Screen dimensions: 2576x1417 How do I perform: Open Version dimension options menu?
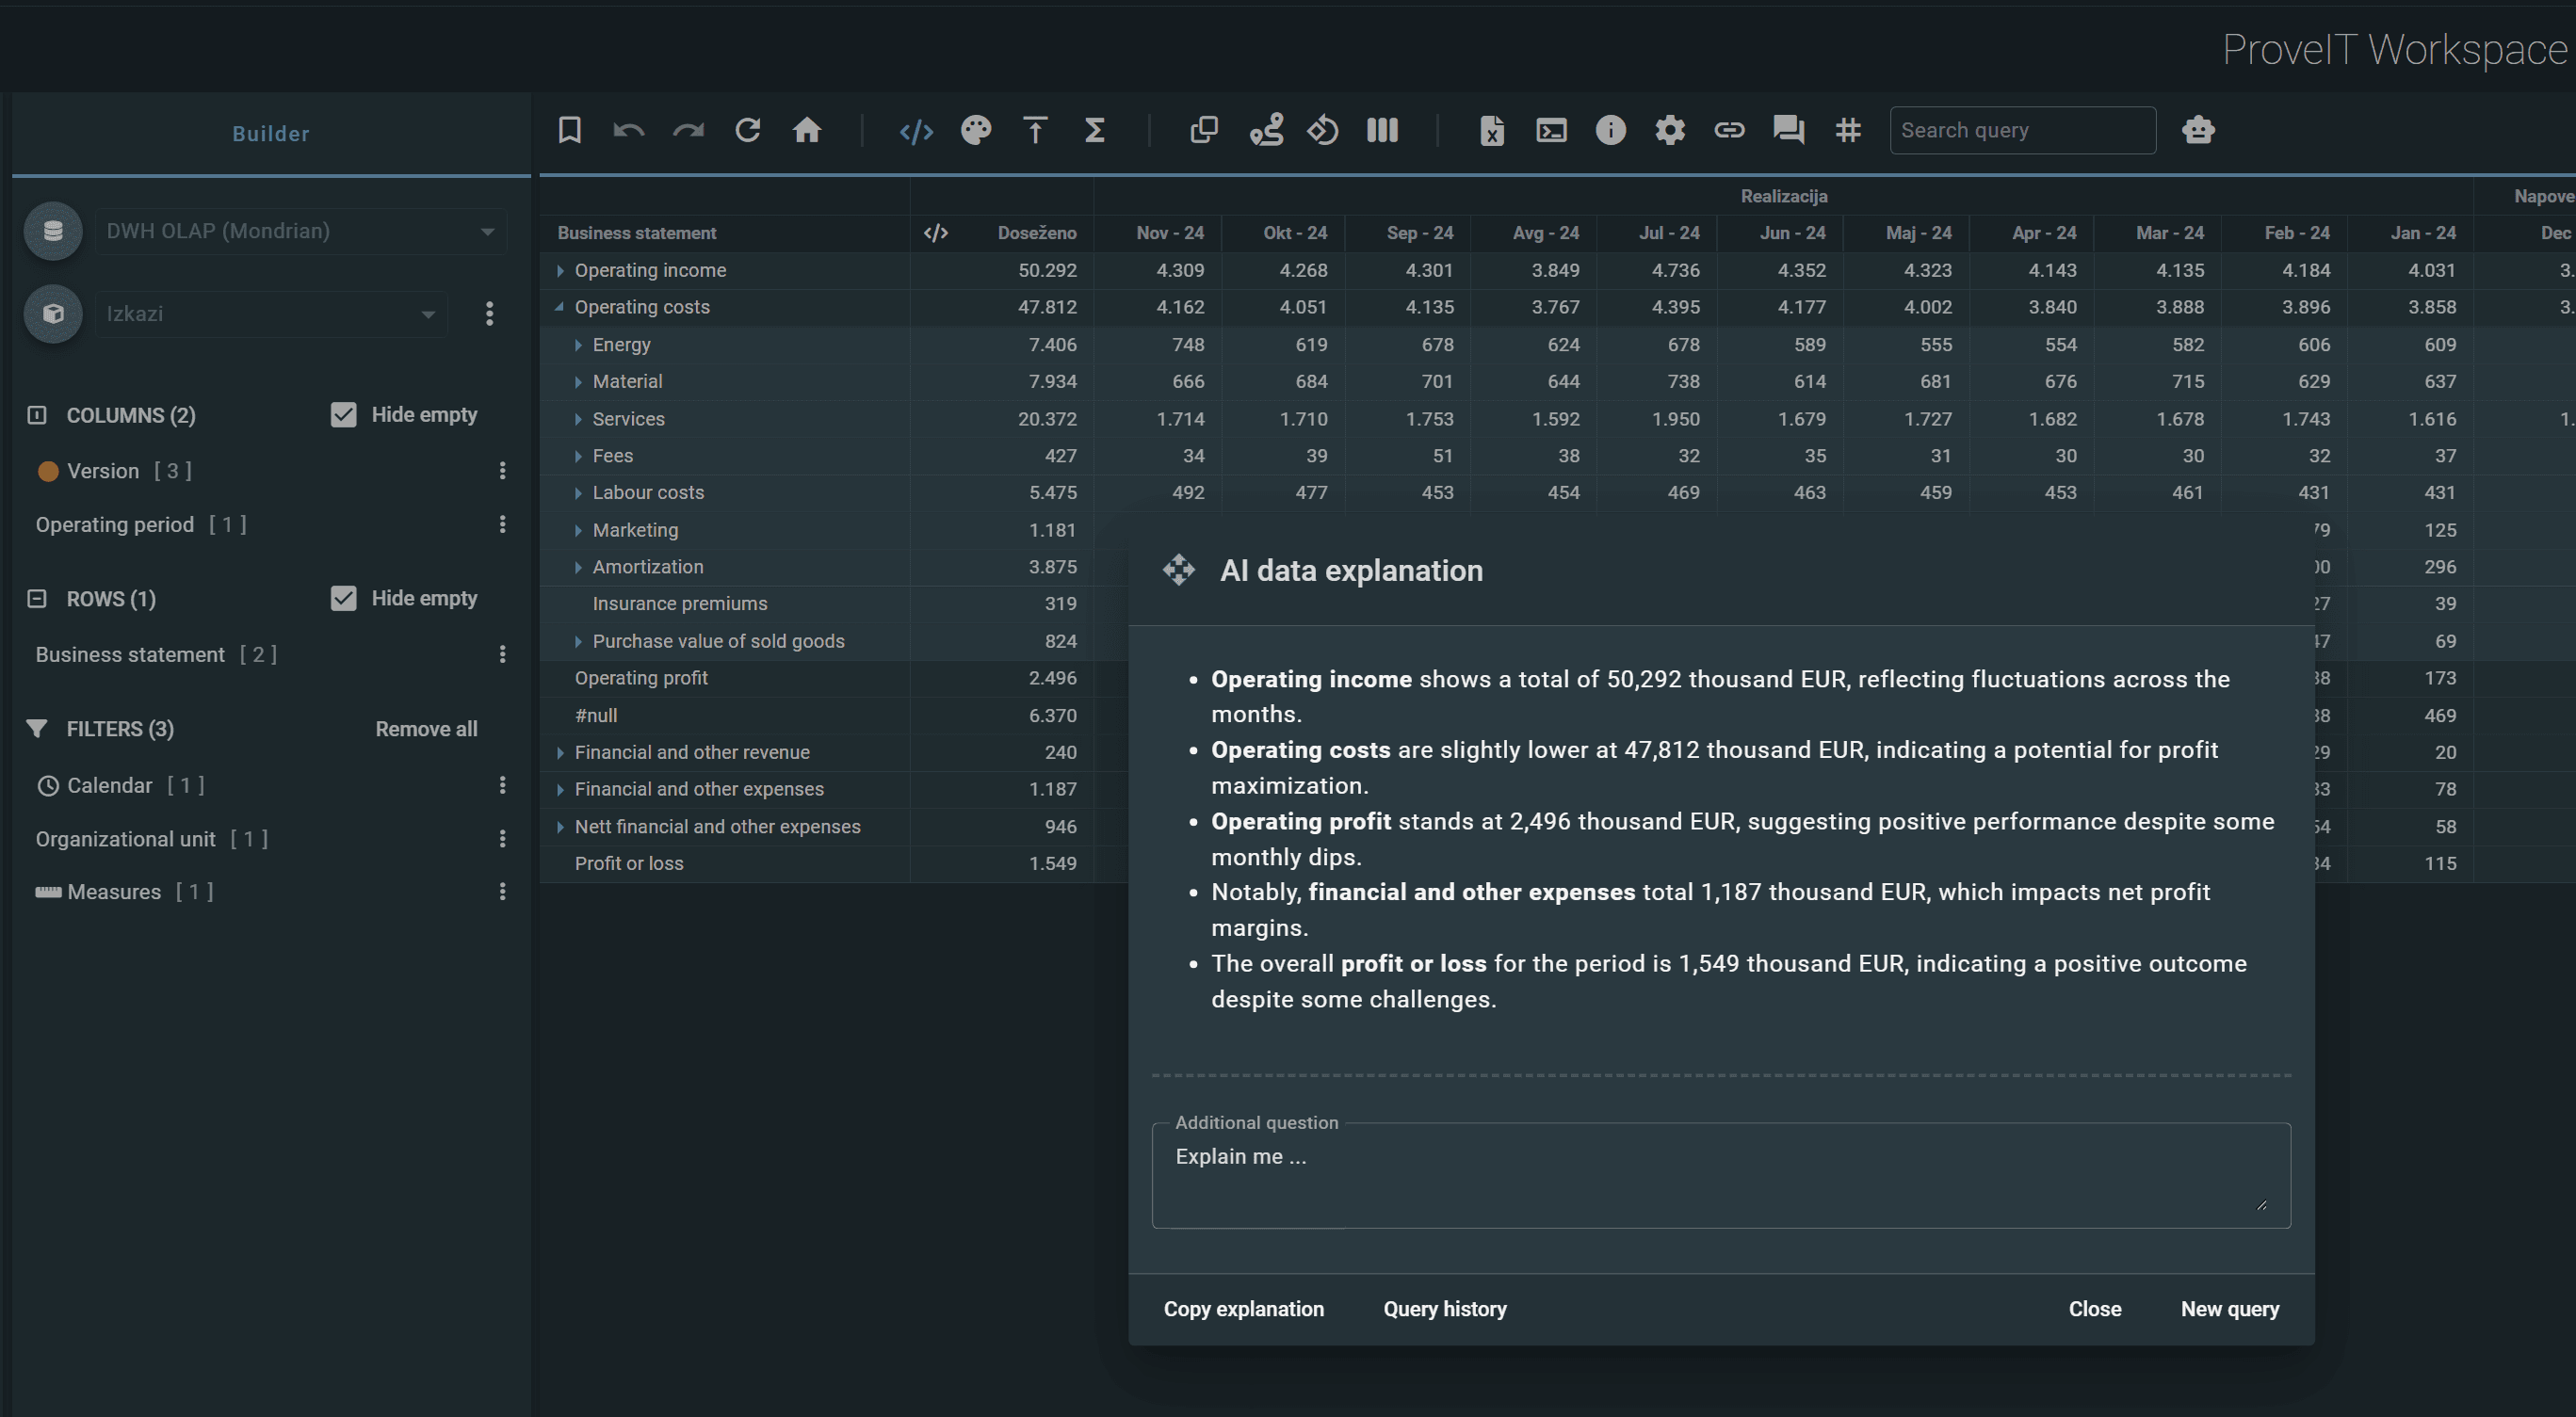point(502,471)
